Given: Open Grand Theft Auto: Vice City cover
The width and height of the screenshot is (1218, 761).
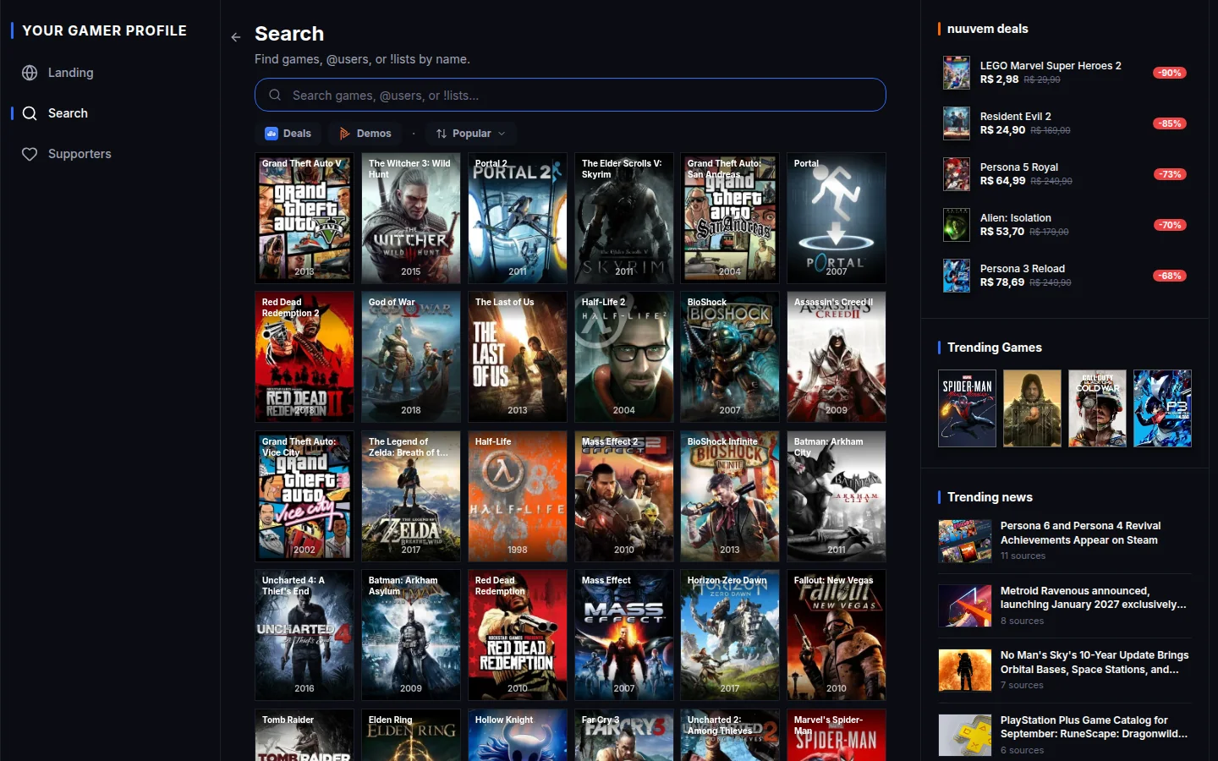Looking at the screenshot, I should coord(304,496).
